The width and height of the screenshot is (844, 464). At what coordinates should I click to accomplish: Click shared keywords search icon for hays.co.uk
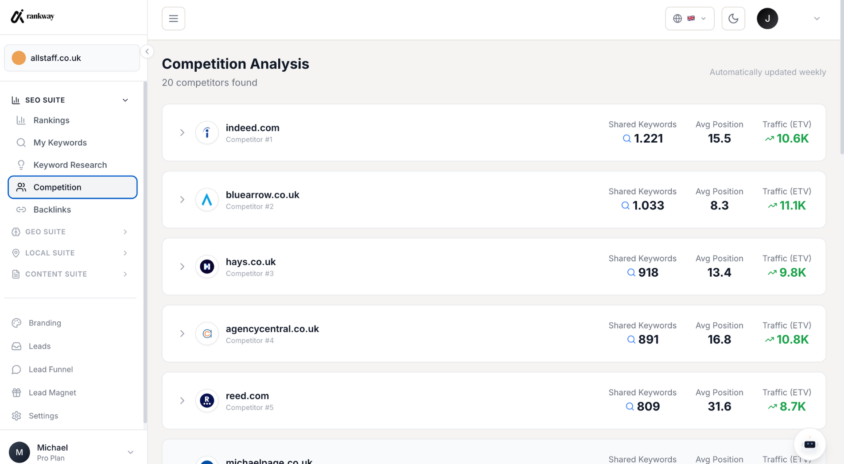point(631,273)
